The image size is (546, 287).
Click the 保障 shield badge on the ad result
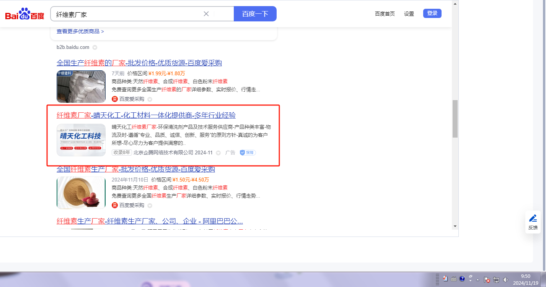point(248,152)
